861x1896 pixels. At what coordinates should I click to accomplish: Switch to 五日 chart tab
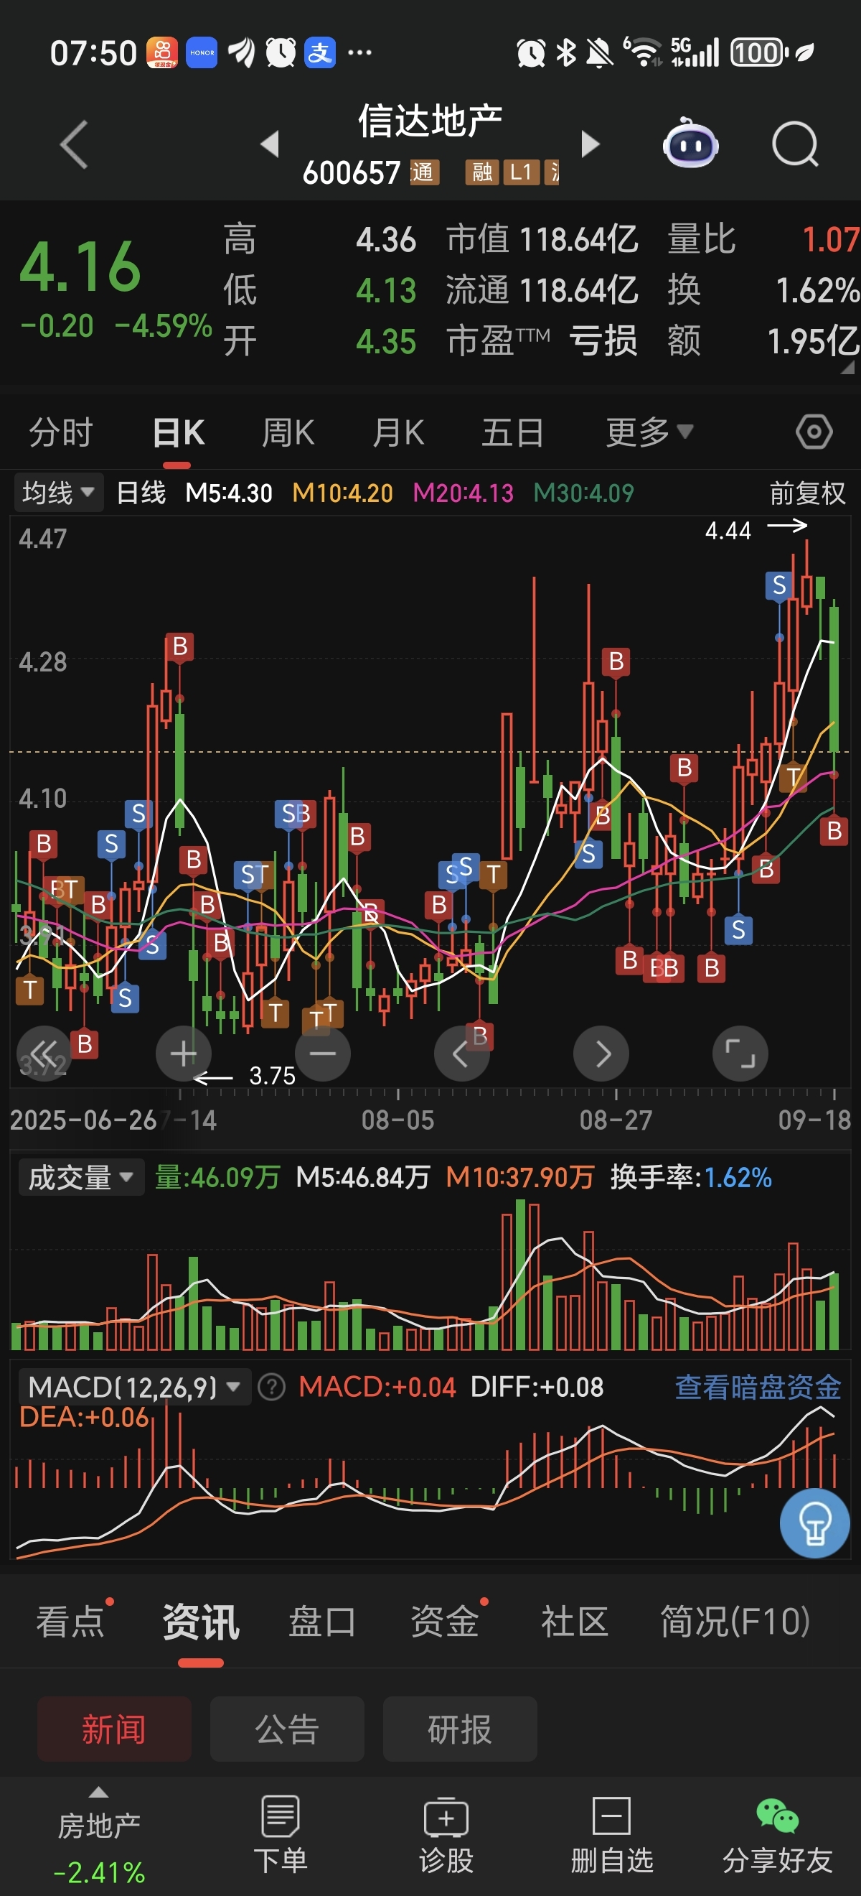(512, 432)
